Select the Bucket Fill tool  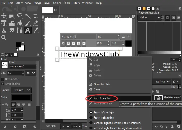[x=20, y=23]
